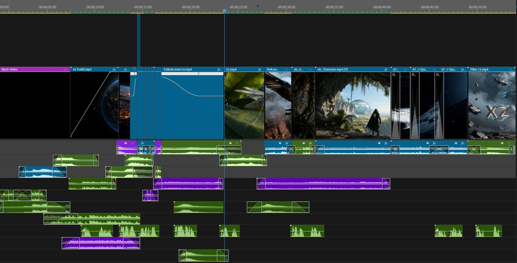Select the XZY spaceship thumbnail of Titles 11.mp4
The width and height of the screenshot is (517, 263).
tap(491, 105)
